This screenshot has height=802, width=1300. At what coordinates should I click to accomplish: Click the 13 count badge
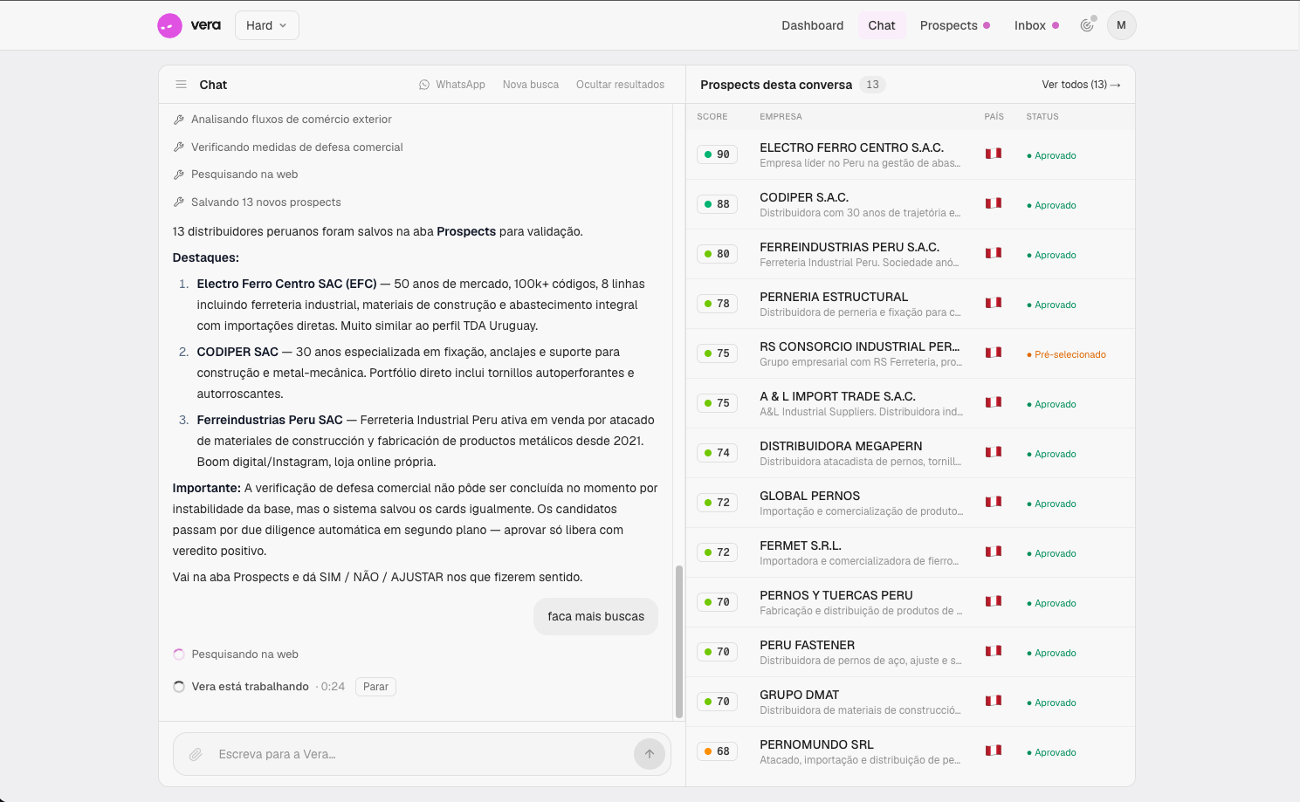point(872,85)
